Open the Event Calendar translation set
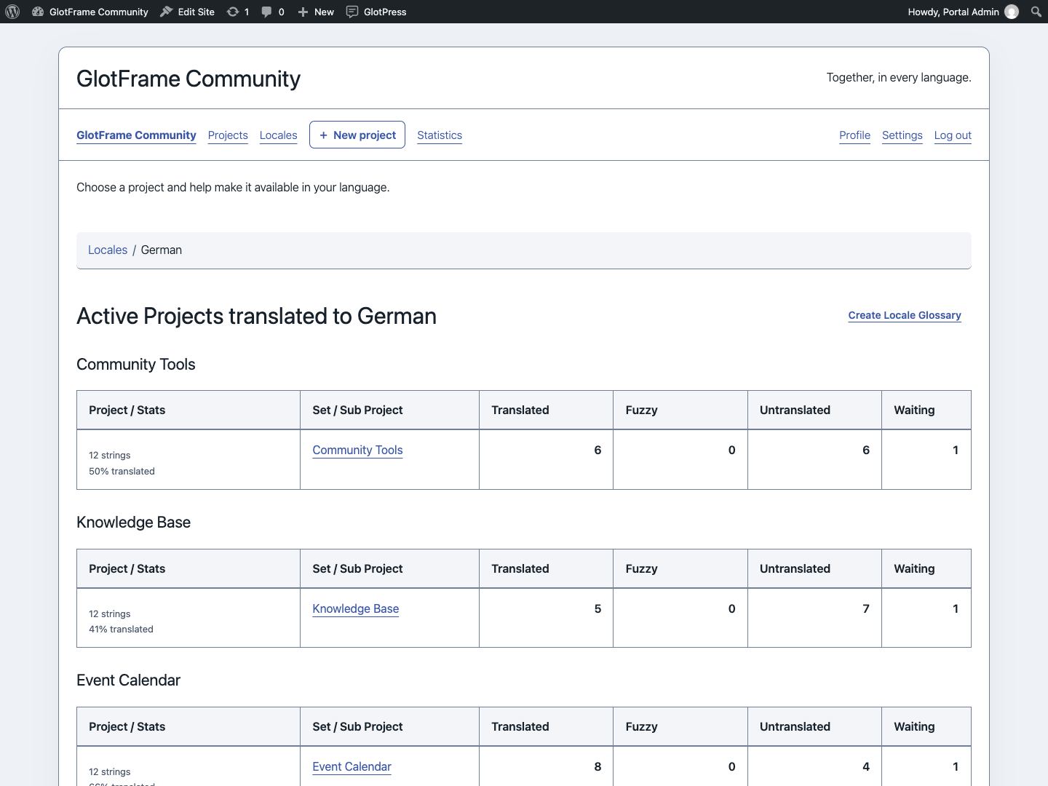 352,767
